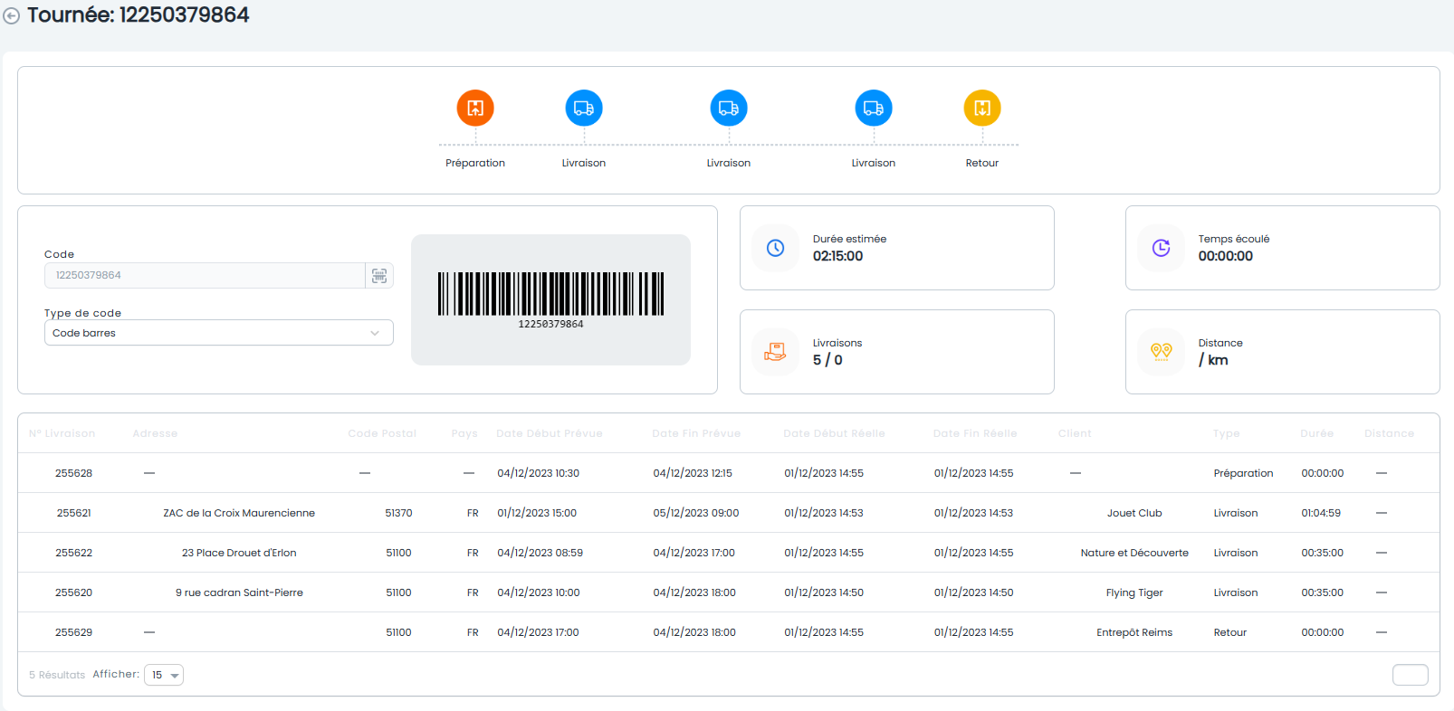Sort by Adresse column header

point(155,433)
